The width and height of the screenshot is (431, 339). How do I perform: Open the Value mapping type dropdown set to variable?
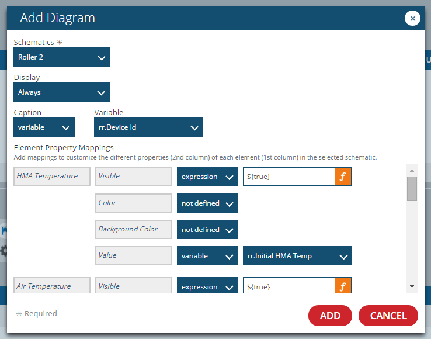coord(207,255)
